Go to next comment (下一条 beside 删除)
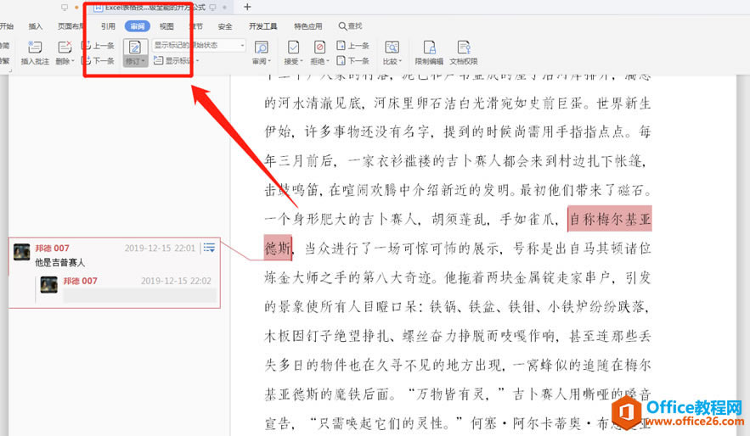This screenshot has height=436, width=750. (x=98, y=60)
